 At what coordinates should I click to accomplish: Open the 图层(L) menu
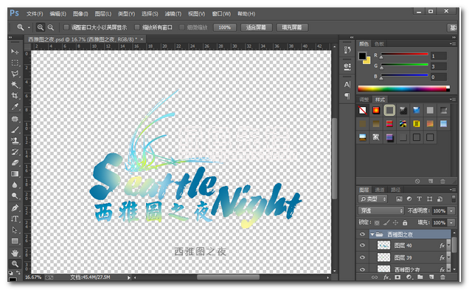103,14
